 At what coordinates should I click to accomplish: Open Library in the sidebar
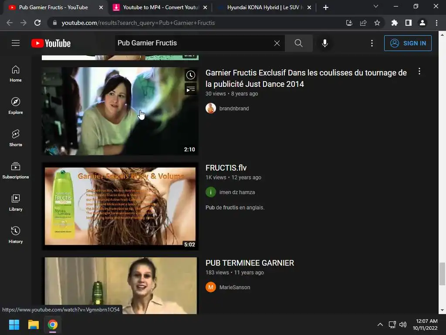tap(16, 202)
